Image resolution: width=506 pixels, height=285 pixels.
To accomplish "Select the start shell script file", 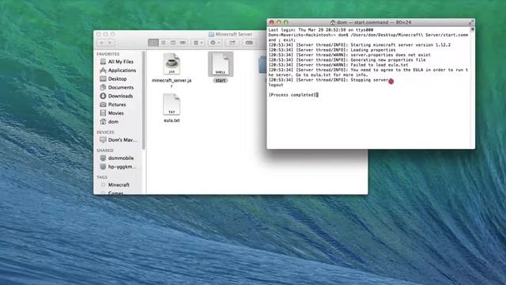I will (221, 64).
